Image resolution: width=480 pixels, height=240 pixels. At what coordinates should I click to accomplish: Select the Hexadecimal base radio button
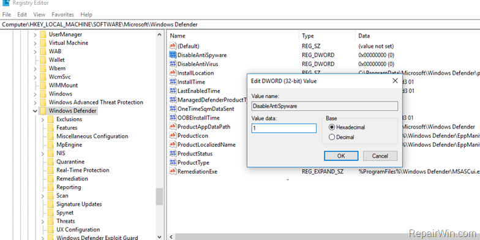[332, 127]
